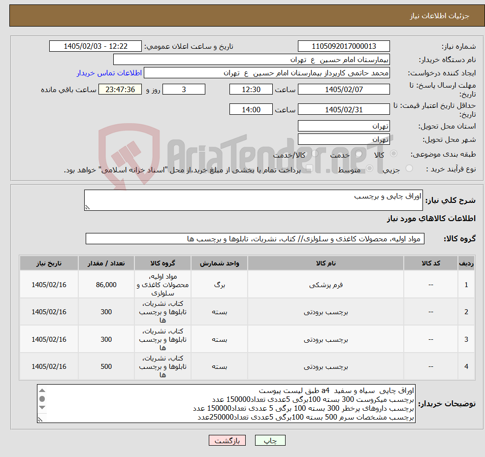The height and width of the screenshot is (457, 485).
Task: Click the remaining time field 23:47:36
Action: pos(120,90)
